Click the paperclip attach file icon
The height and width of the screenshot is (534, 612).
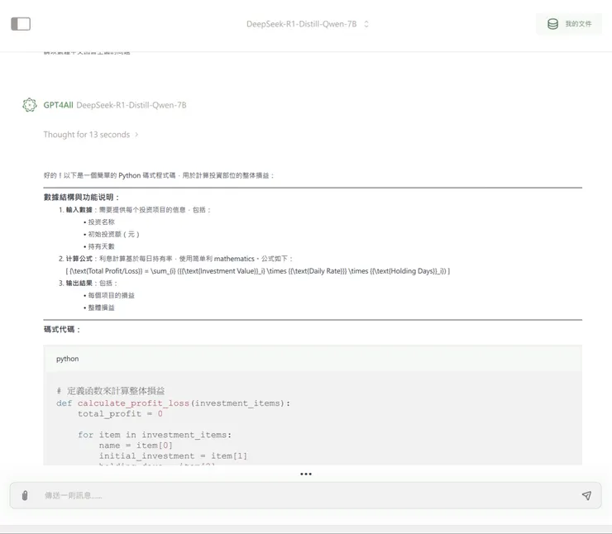[x=25, y=495]
